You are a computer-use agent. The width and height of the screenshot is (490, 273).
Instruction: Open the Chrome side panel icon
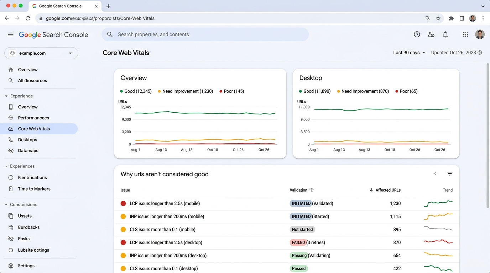[x=462, y=18]
